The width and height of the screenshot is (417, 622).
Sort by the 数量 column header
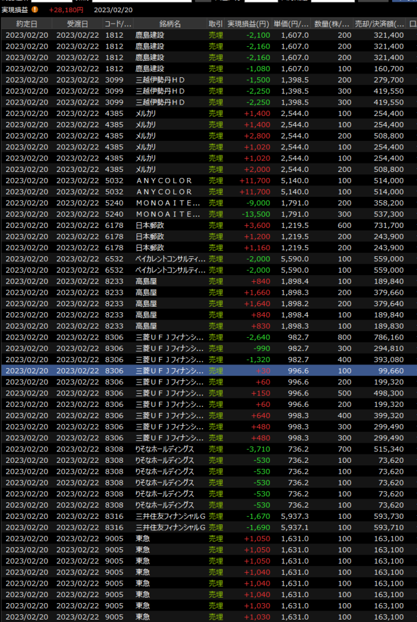coord(332,24)
